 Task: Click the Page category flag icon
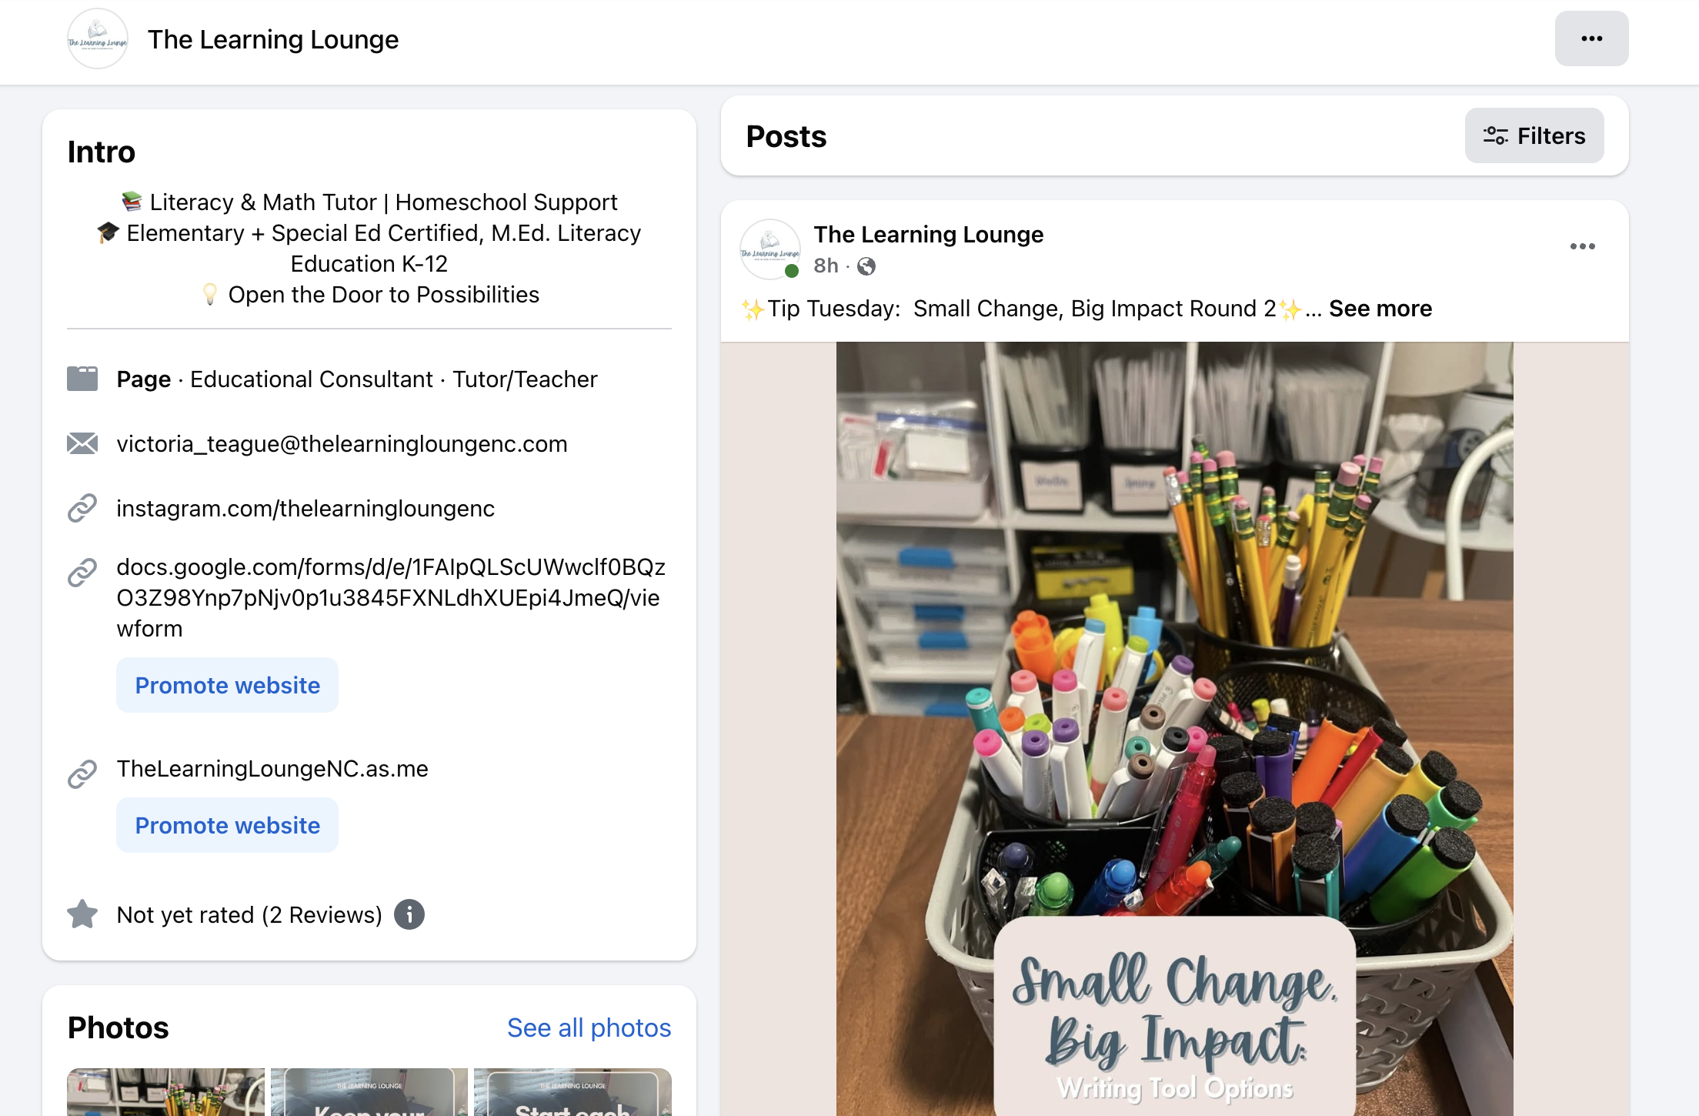[82, 379]
